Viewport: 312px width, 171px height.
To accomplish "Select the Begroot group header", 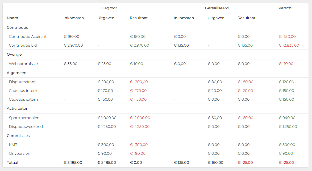I will [x=109, y=8].
